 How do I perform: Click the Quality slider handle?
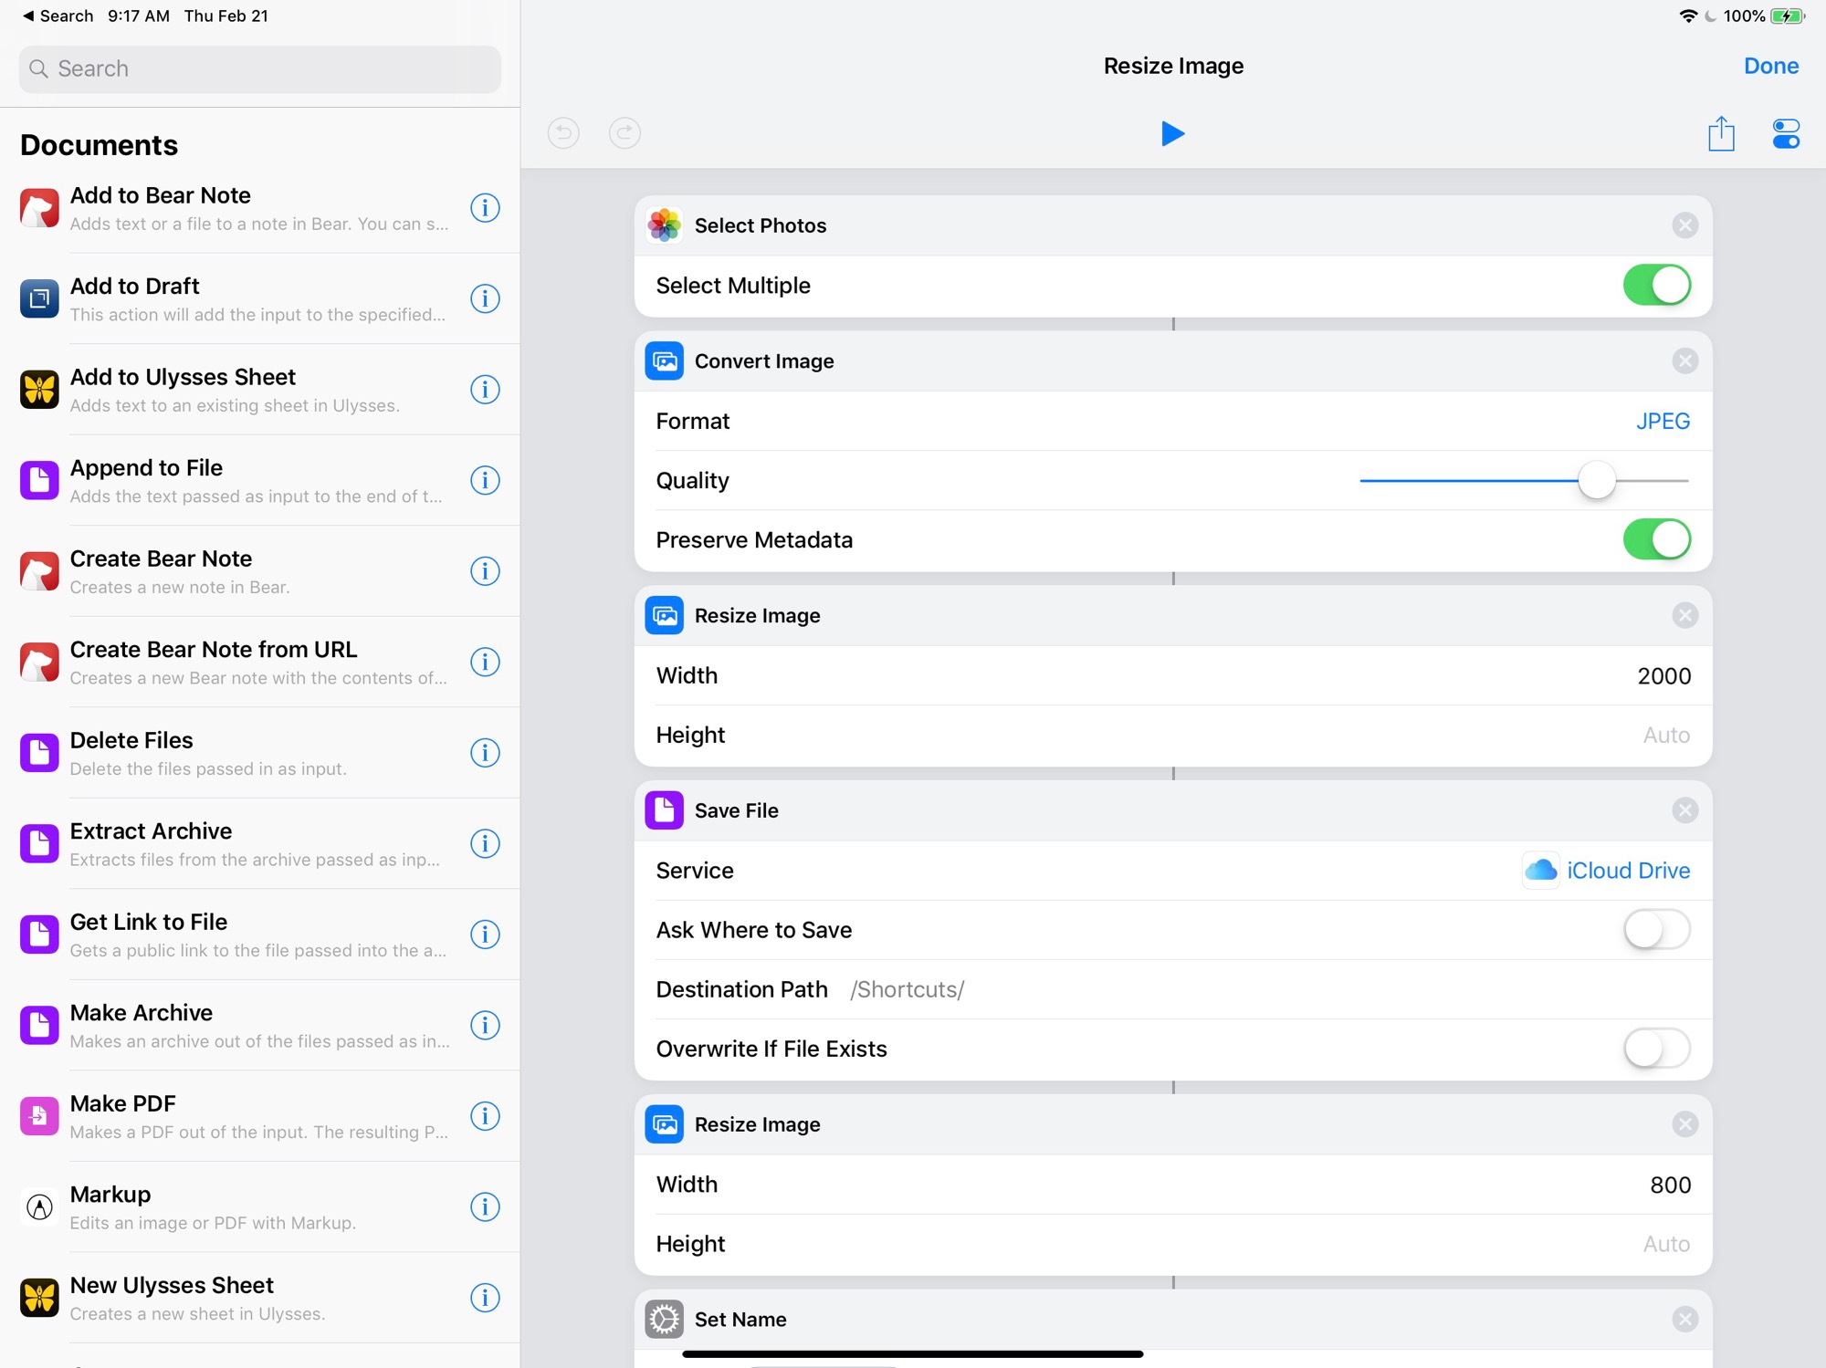[x=1597, y=480]
